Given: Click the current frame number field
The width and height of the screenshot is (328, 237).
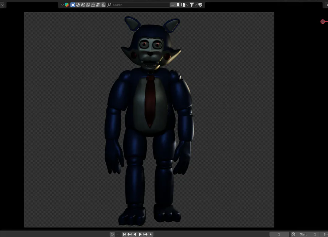Looking at the screenshot, I should click(x=279, y=234).
